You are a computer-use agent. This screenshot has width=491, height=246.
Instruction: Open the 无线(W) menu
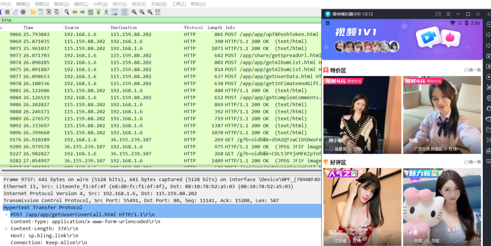point(159,4)
